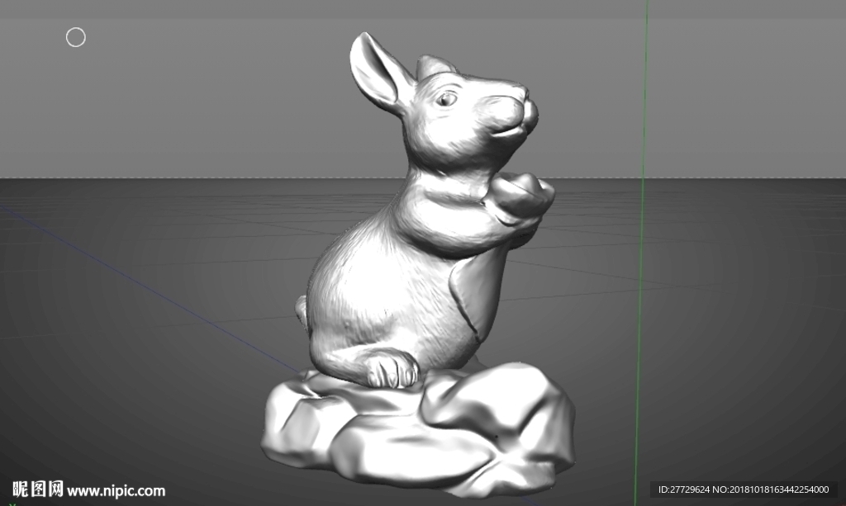Click the nipic Chinese logo watermark
Image resolution: width=846 pixels, height=506 pixels.
pyautogui.click(x=38, y=489)
